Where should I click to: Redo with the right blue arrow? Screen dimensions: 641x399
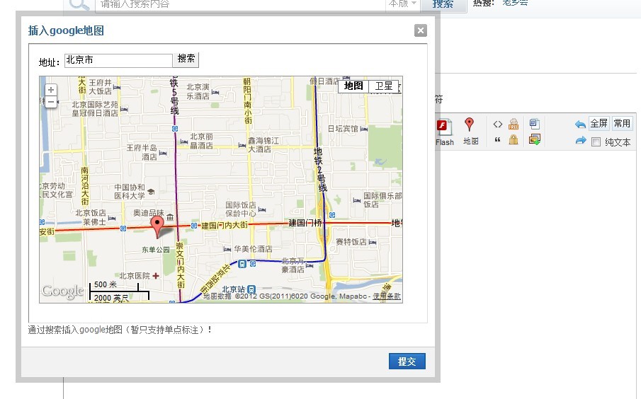point(580,141)
